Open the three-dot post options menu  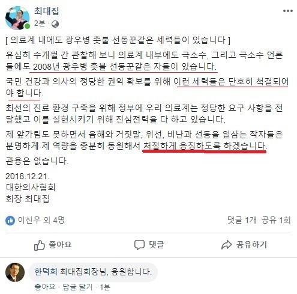288,11
